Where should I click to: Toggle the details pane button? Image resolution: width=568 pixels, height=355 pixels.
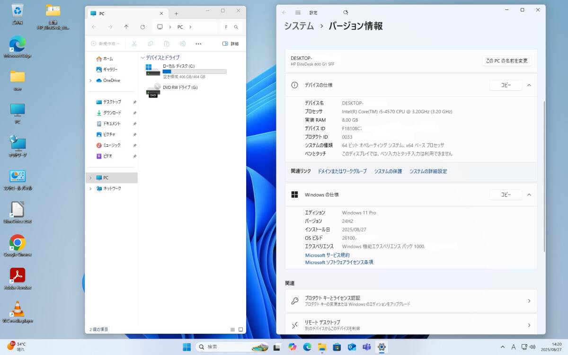[231, 44]
